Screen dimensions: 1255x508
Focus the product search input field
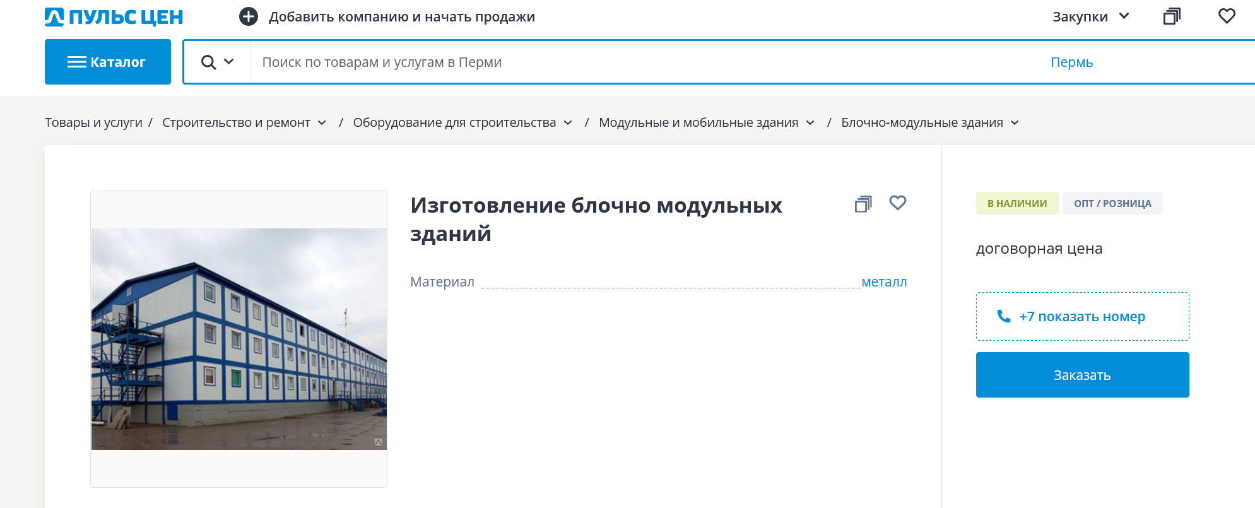coord(644,62)
